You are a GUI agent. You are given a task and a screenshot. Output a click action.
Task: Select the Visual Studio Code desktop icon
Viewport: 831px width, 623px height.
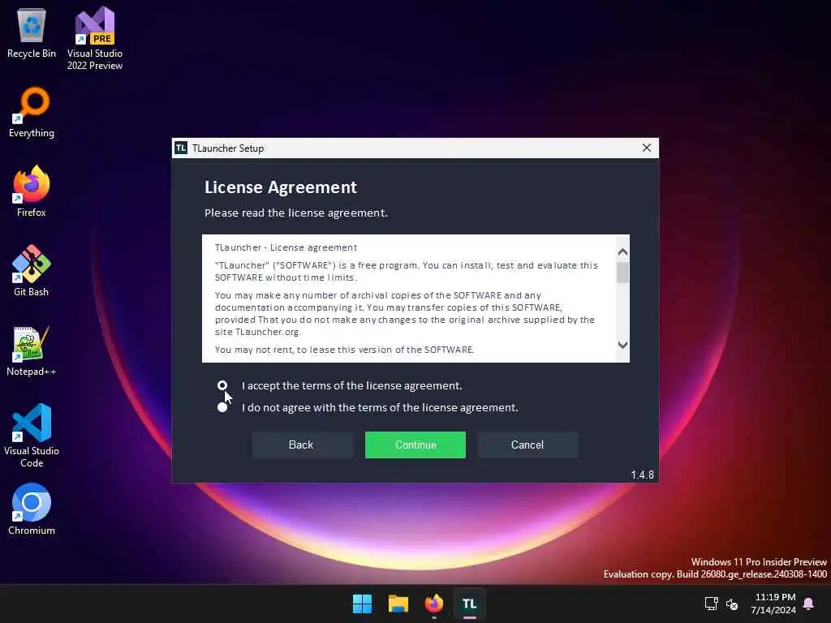click(x=32, y=436)
